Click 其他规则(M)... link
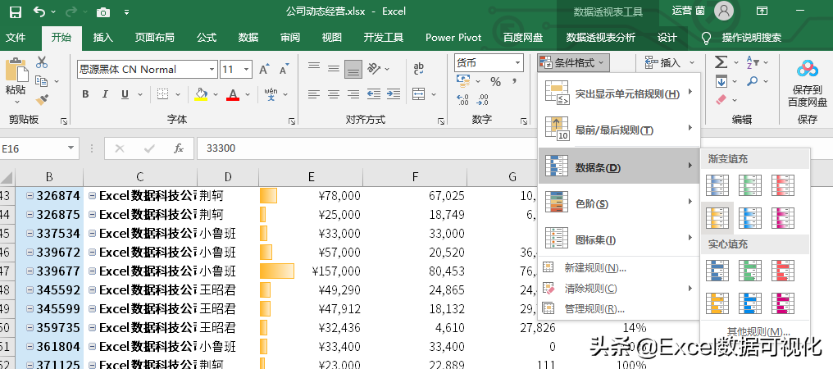Image resolution: width=833 pixels, height=369 pixels. coord(758,332)
